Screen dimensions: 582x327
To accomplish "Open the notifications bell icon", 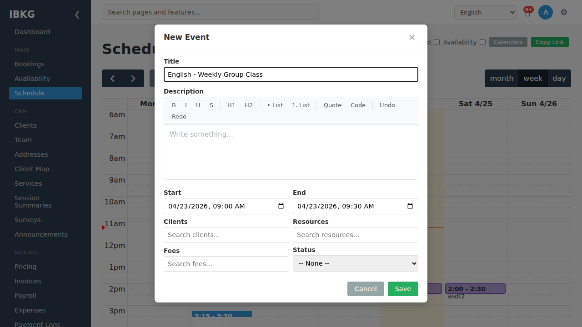I will (527, 13).
